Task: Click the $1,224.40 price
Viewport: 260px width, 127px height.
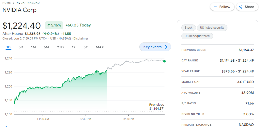Action: (22, 26)
